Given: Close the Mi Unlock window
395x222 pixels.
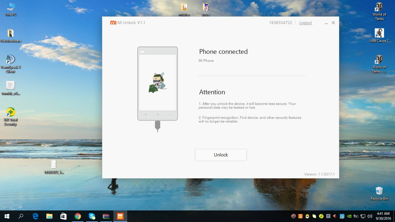Looking at the screenshot, I should tap(333, 23).
